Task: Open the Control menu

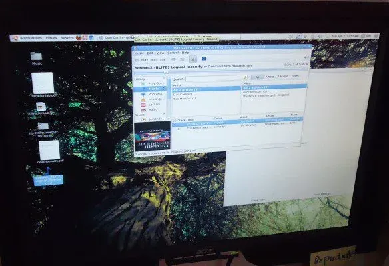Action: [173, 53]
